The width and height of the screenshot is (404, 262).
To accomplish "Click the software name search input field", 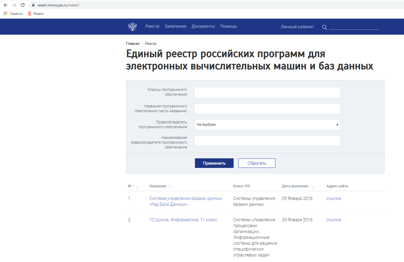I will point(267,109).
